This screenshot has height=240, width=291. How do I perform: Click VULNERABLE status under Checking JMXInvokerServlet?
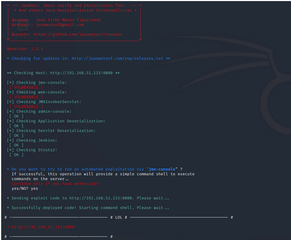point(26,106)
